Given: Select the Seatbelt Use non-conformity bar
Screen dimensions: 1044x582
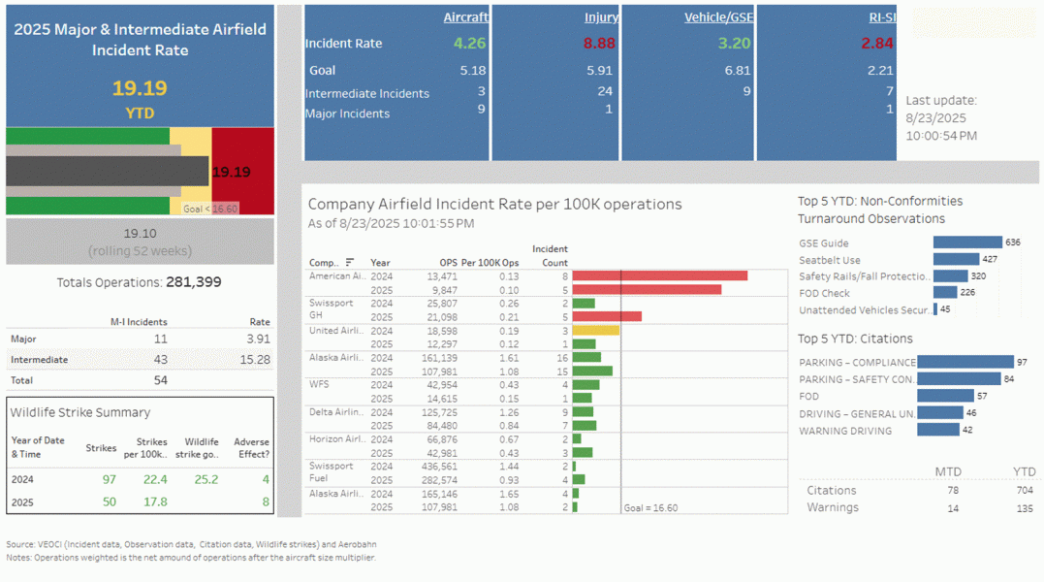Looking at the screenshot, I should 955,259.
